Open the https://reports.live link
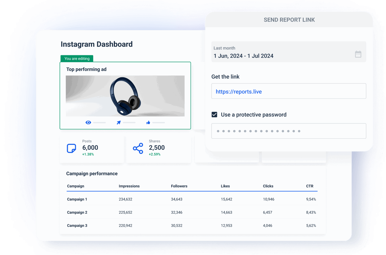The image size is (386, 255). point(238,91)
